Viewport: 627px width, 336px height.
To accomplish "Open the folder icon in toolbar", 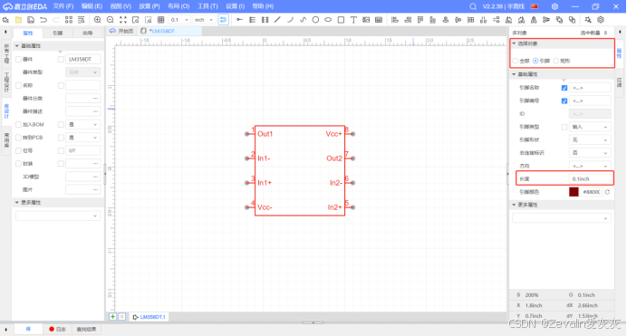I will tap(18, 20).
